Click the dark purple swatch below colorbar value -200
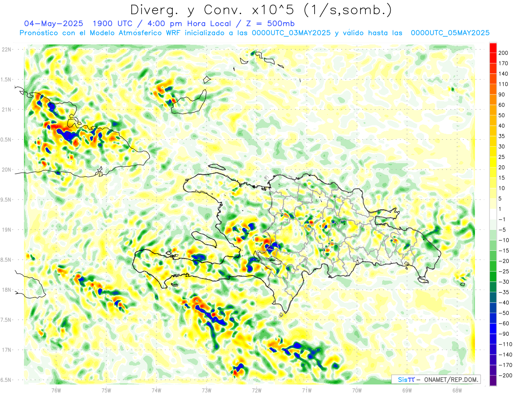 click(x=493, y=381)
